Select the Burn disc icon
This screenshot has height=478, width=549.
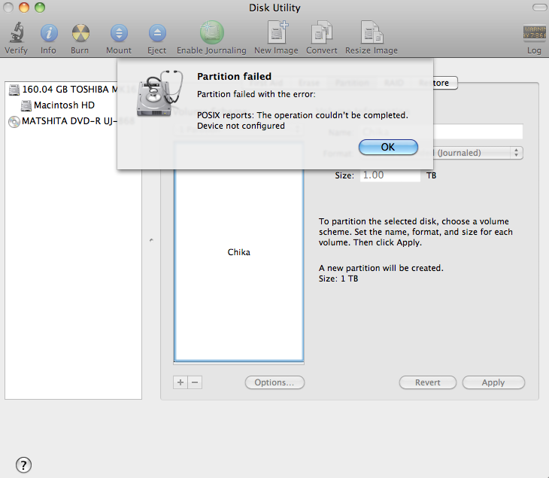click(x=80, y=33)
